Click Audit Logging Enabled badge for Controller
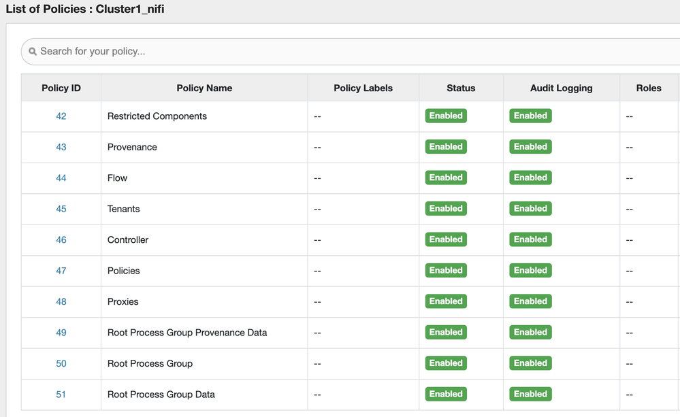680x417 pixels. [x=530, y=239]
